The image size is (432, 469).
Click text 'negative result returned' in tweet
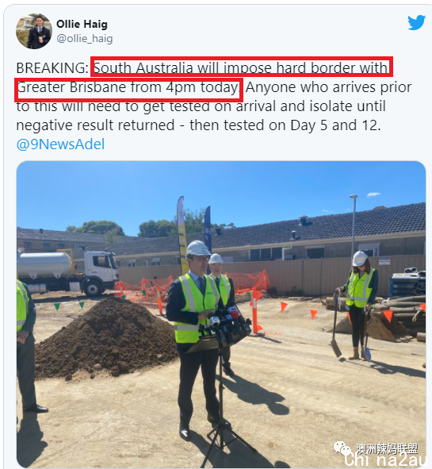coord(95,125)
